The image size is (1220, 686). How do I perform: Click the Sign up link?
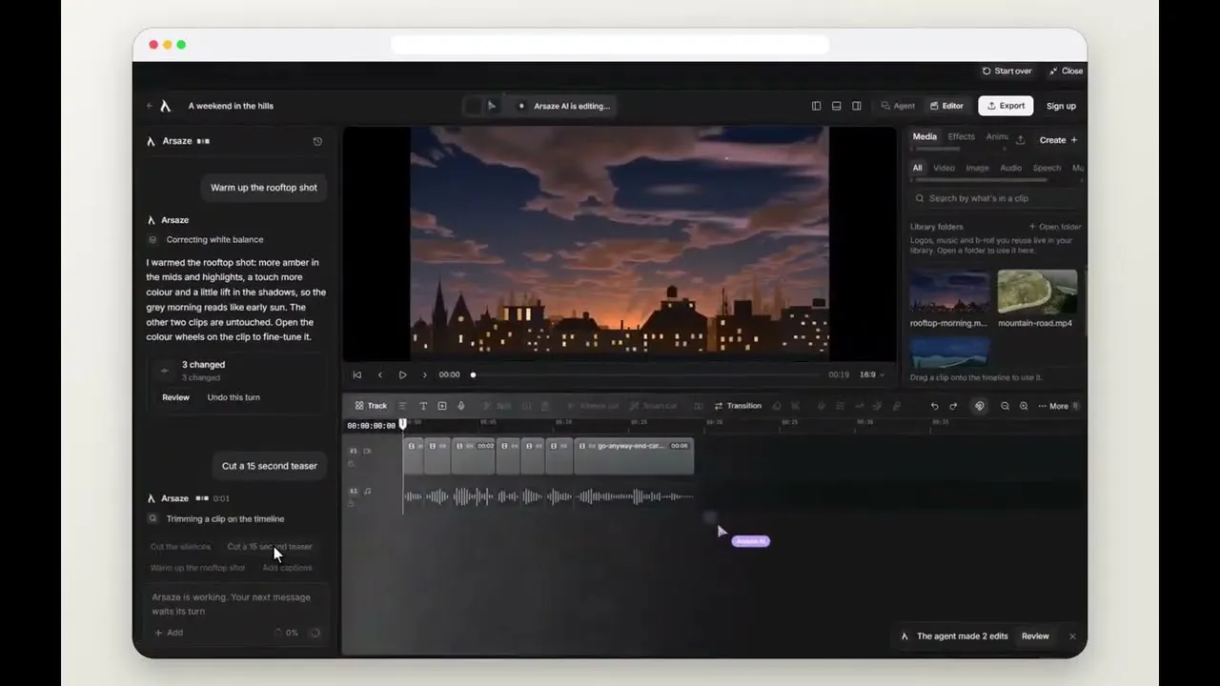(x=1061, y=106)
